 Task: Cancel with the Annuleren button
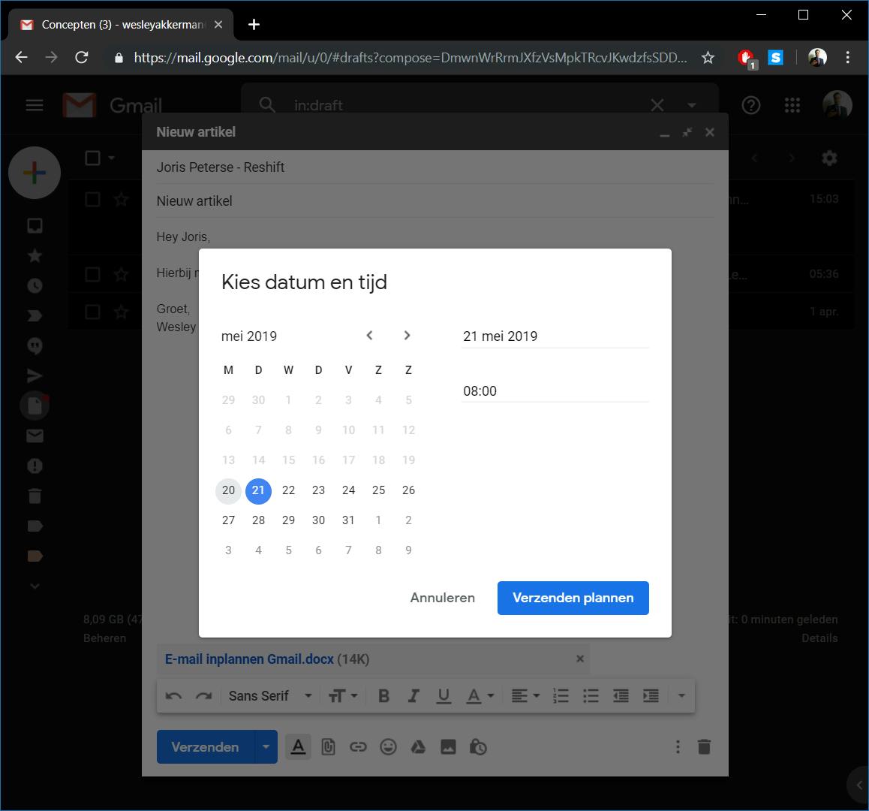[442, 598]
